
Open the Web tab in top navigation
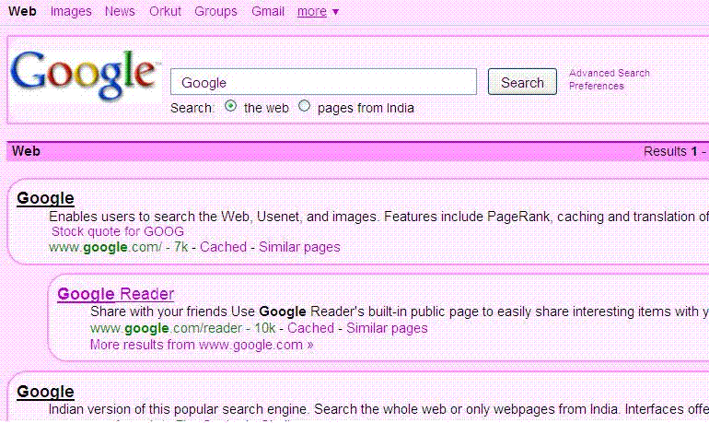[22, 11]
